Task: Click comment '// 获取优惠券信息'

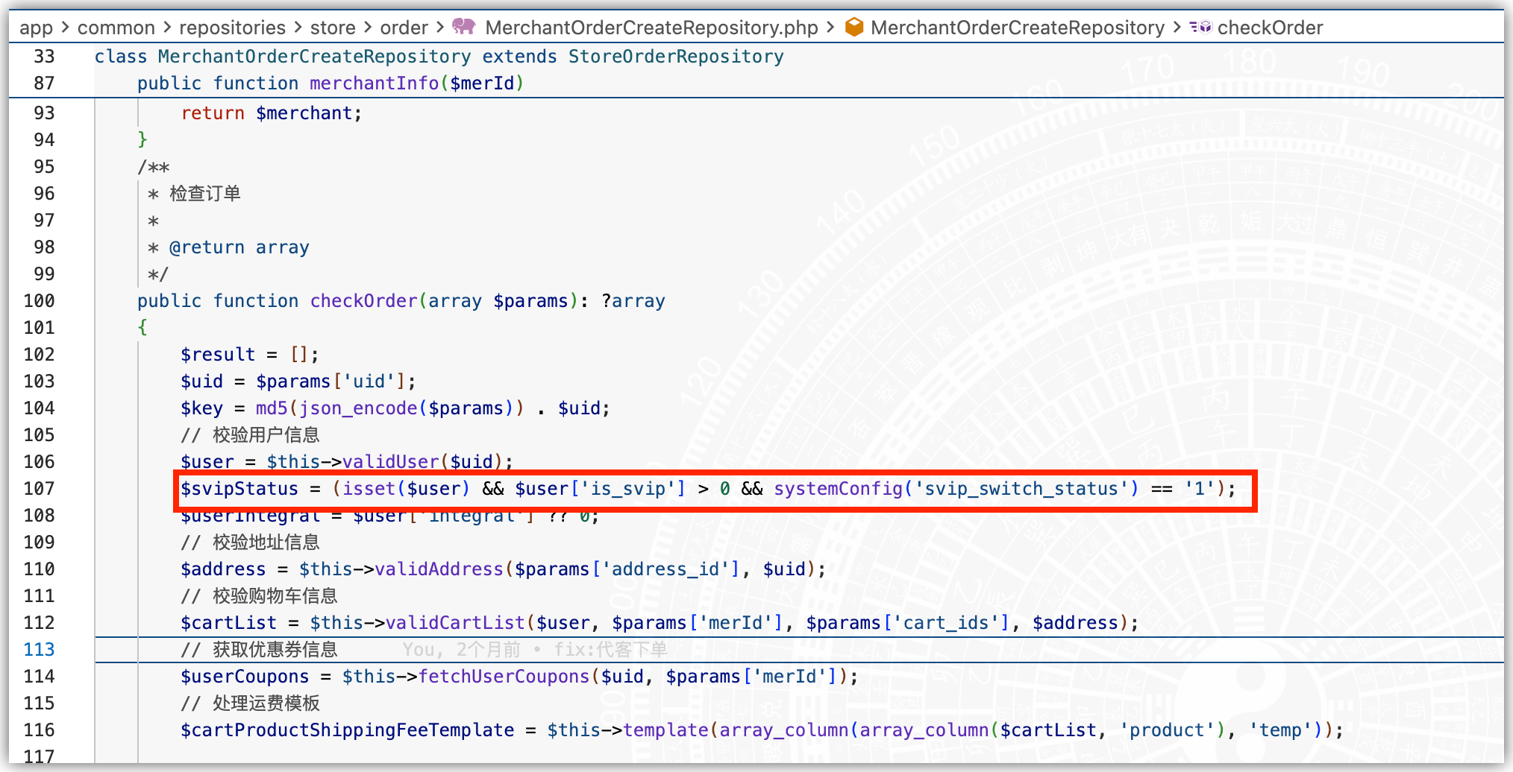Action: point(259,650)
